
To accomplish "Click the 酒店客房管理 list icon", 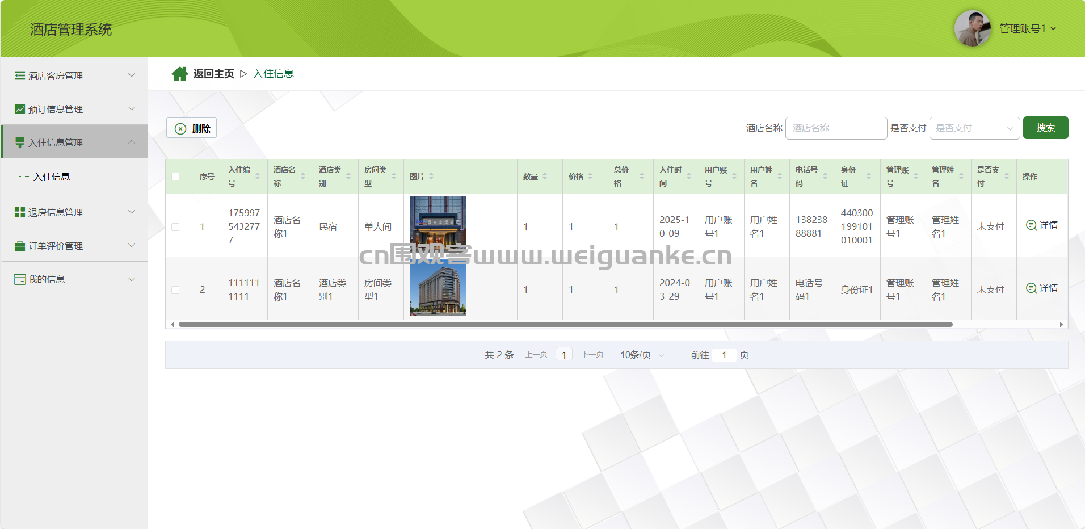I will pos(20,75).
